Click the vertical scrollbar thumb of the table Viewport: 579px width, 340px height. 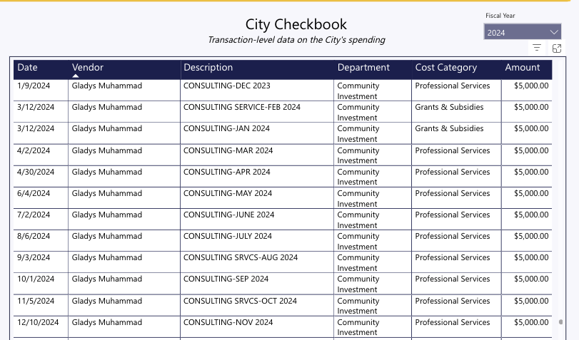coord(560,322)
